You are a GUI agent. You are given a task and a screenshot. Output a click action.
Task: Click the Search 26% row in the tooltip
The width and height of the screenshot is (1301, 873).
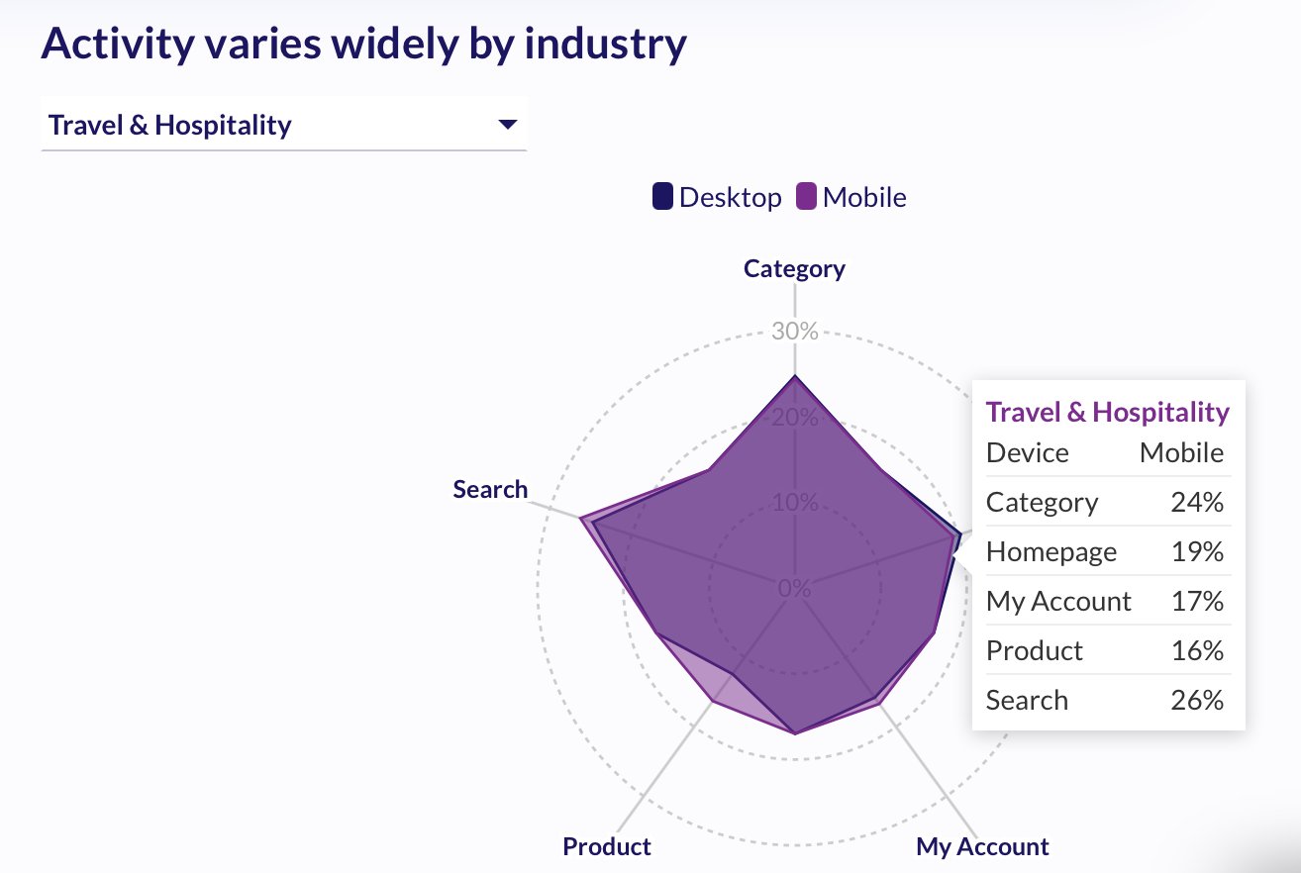[1105, 700]
